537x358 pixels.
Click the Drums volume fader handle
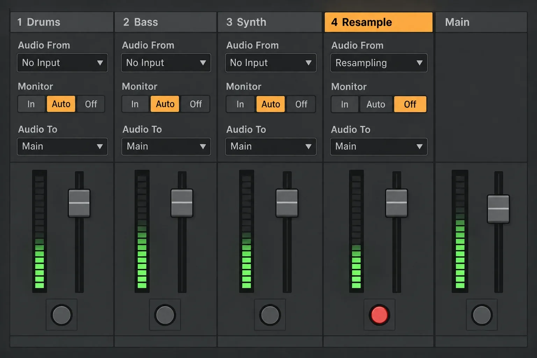[79, 203]
